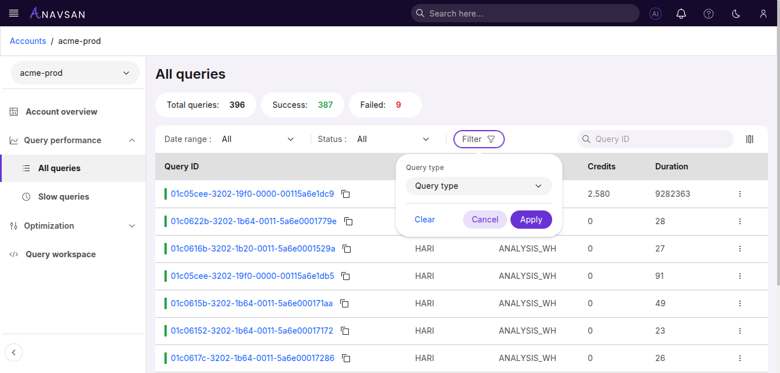
Task: Click the AI assistant icon
Action: tap(656, 14)
